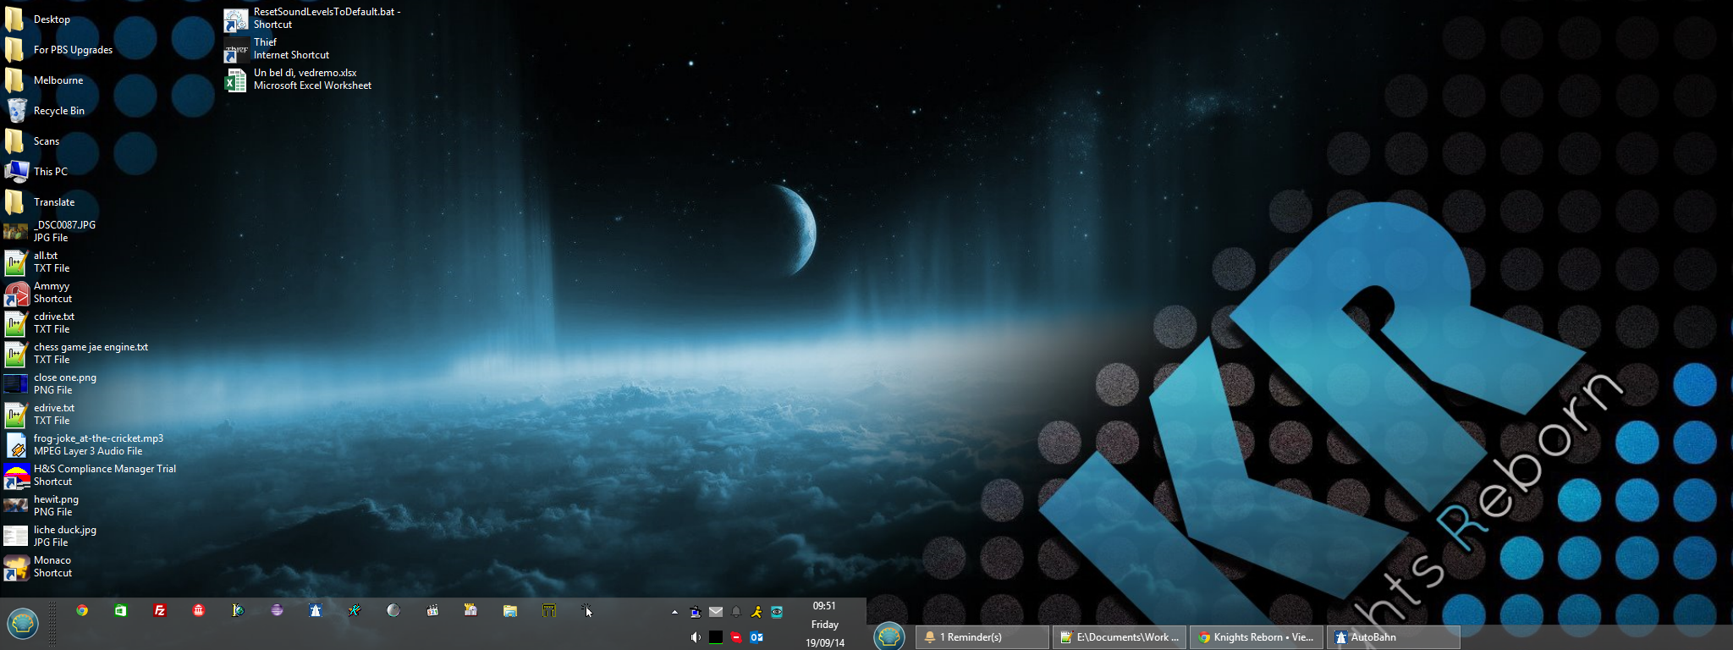Viewport: 1733px width, 650px height.
Task: Open Start orb beside 1 Reminder(s) button
Action: click(889, 636)
